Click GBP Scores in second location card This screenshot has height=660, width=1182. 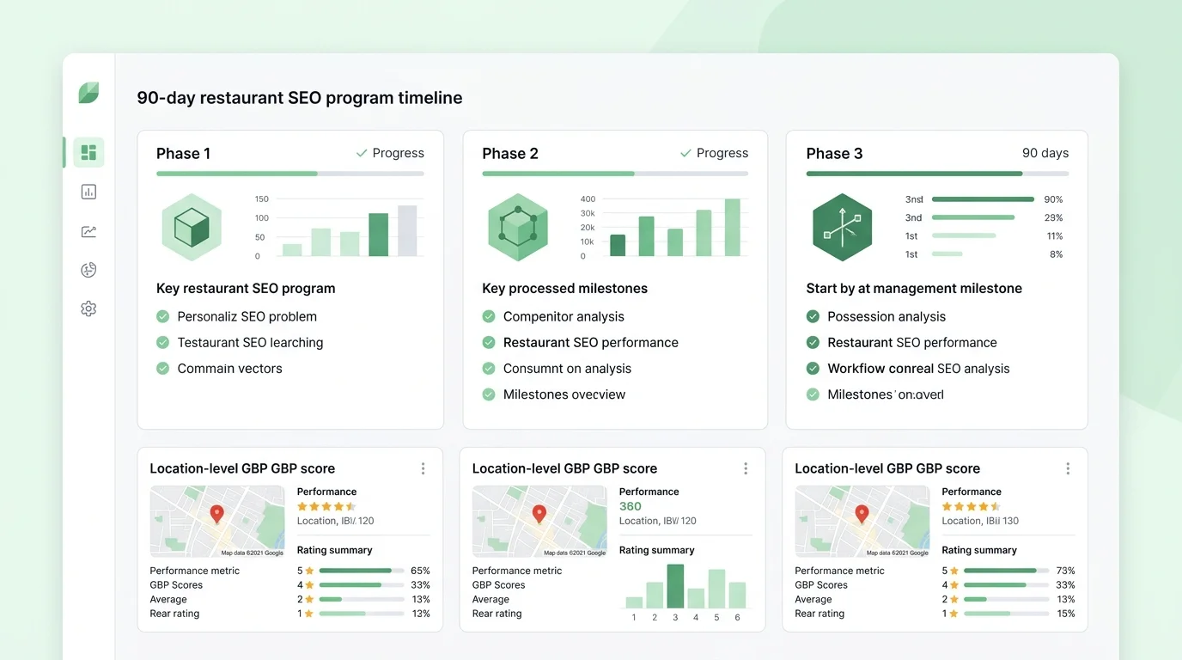pos(499,585)
